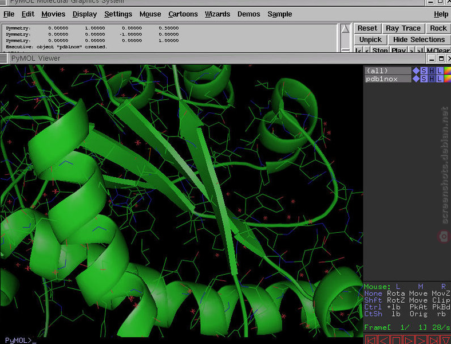Click the MClear button
This screenshot has width=451, height=344.
click(438, 49)
